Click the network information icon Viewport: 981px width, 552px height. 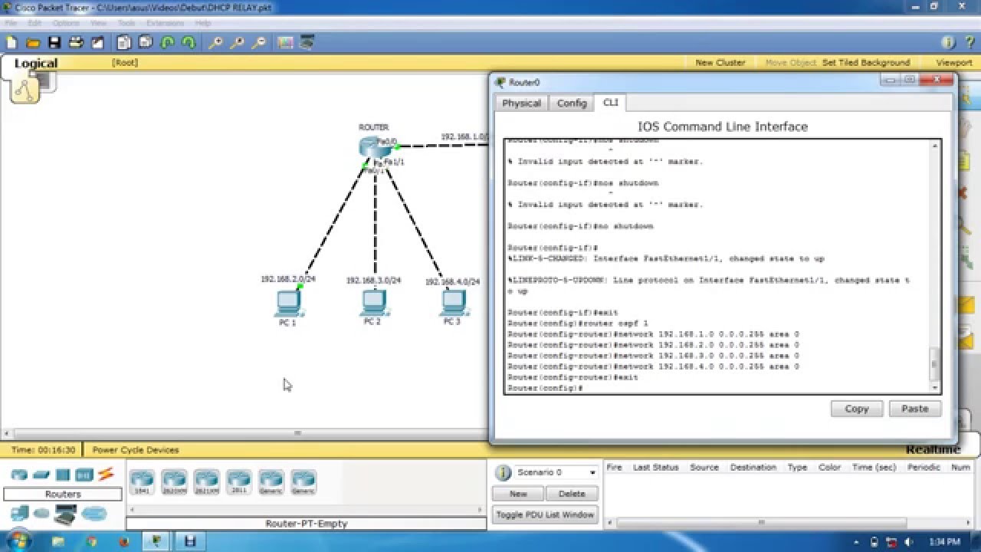pyautogui.click(x=948, y=43)
